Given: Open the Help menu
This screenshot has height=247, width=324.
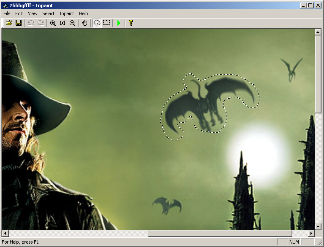Looking at the screenshot, I should click(x=84, y=13).
